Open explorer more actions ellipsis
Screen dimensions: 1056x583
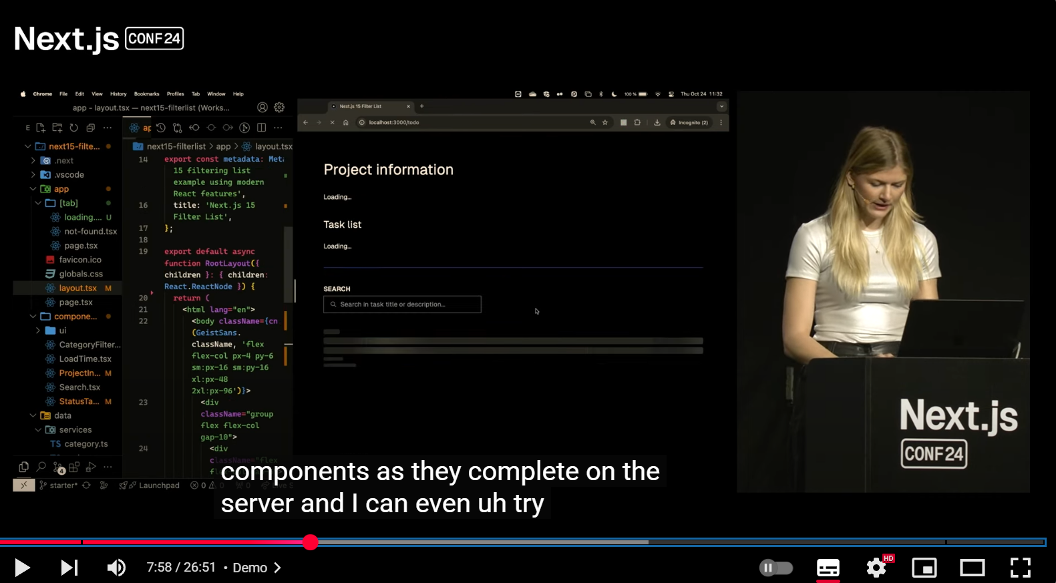[108, 128]
